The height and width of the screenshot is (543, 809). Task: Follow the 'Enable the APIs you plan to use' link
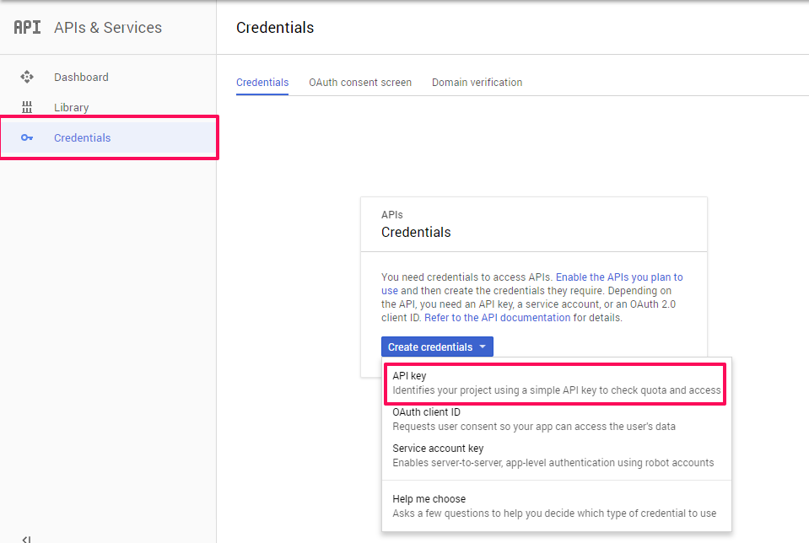click(x=618, y=277)
